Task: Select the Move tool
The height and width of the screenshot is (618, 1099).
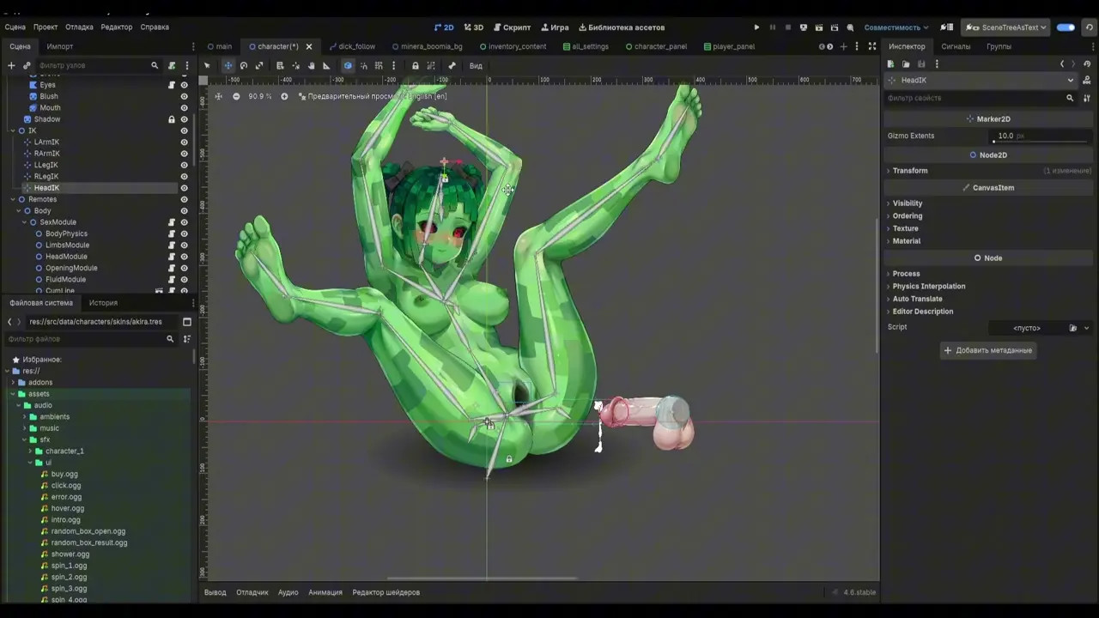Action: 228,65
